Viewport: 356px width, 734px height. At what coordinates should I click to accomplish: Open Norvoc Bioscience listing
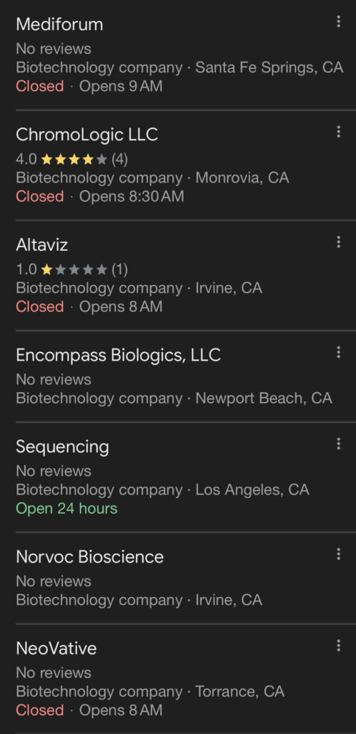click(x=89, y=557)
